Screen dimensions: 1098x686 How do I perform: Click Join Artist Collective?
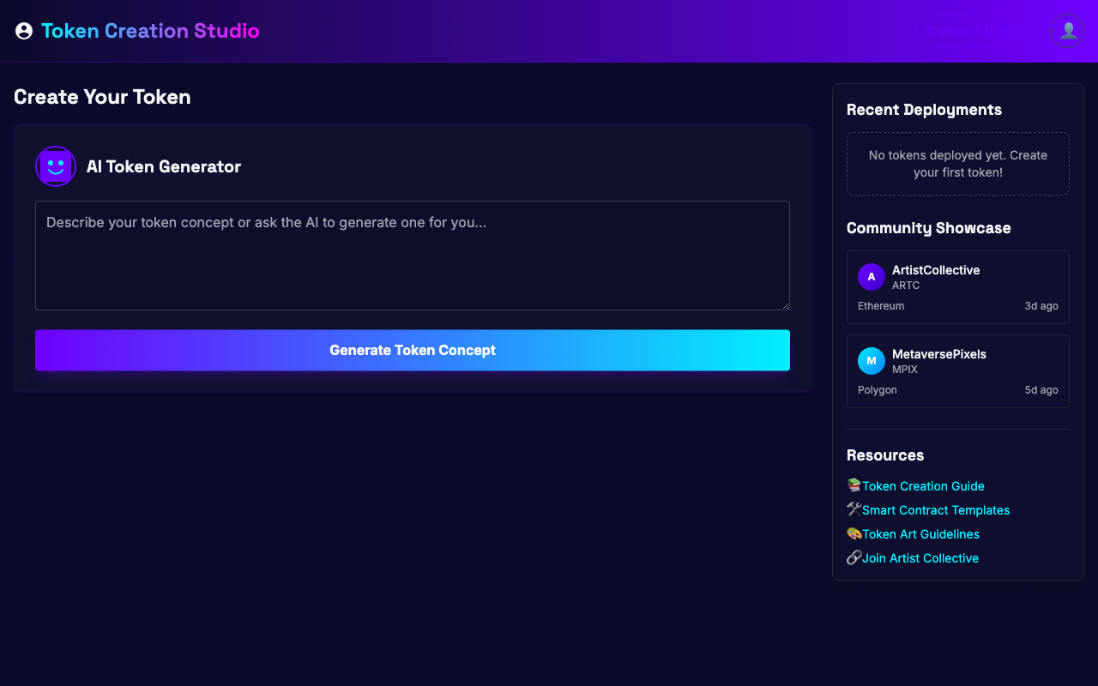pyautogui.click(x=920, y=557)
